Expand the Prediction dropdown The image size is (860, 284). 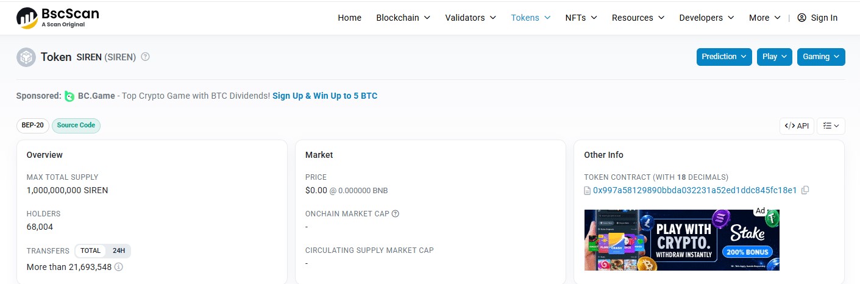coord(724,57)
